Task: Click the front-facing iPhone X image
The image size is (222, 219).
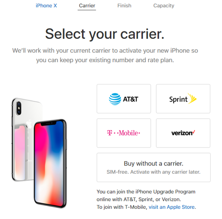Action: tap(50, 164)
